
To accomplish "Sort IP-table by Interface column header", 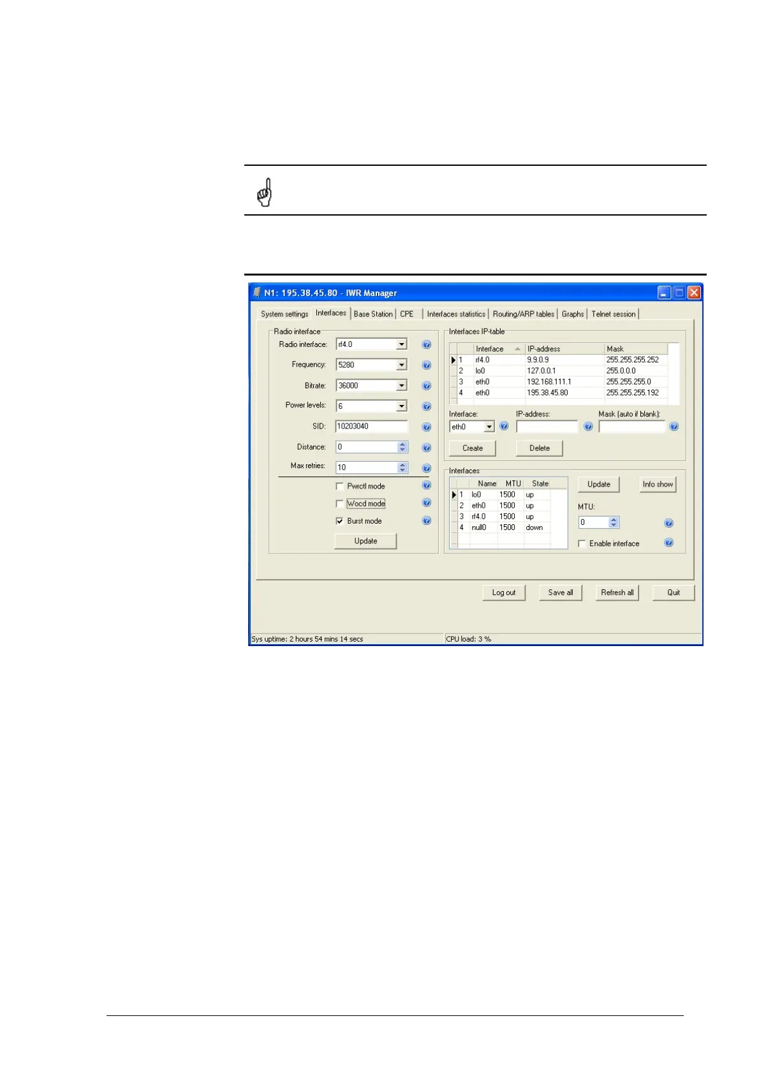I will [499, 349].
